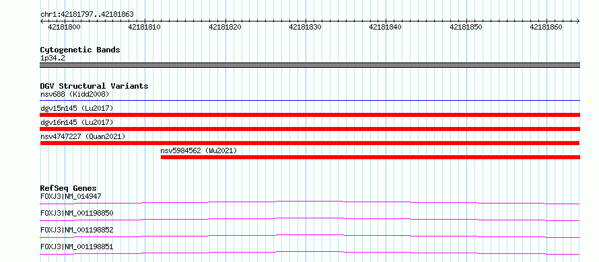The image size is (599, 262).
Task: Open the Cytogenetic Bands track title
Action: point(80,50)
